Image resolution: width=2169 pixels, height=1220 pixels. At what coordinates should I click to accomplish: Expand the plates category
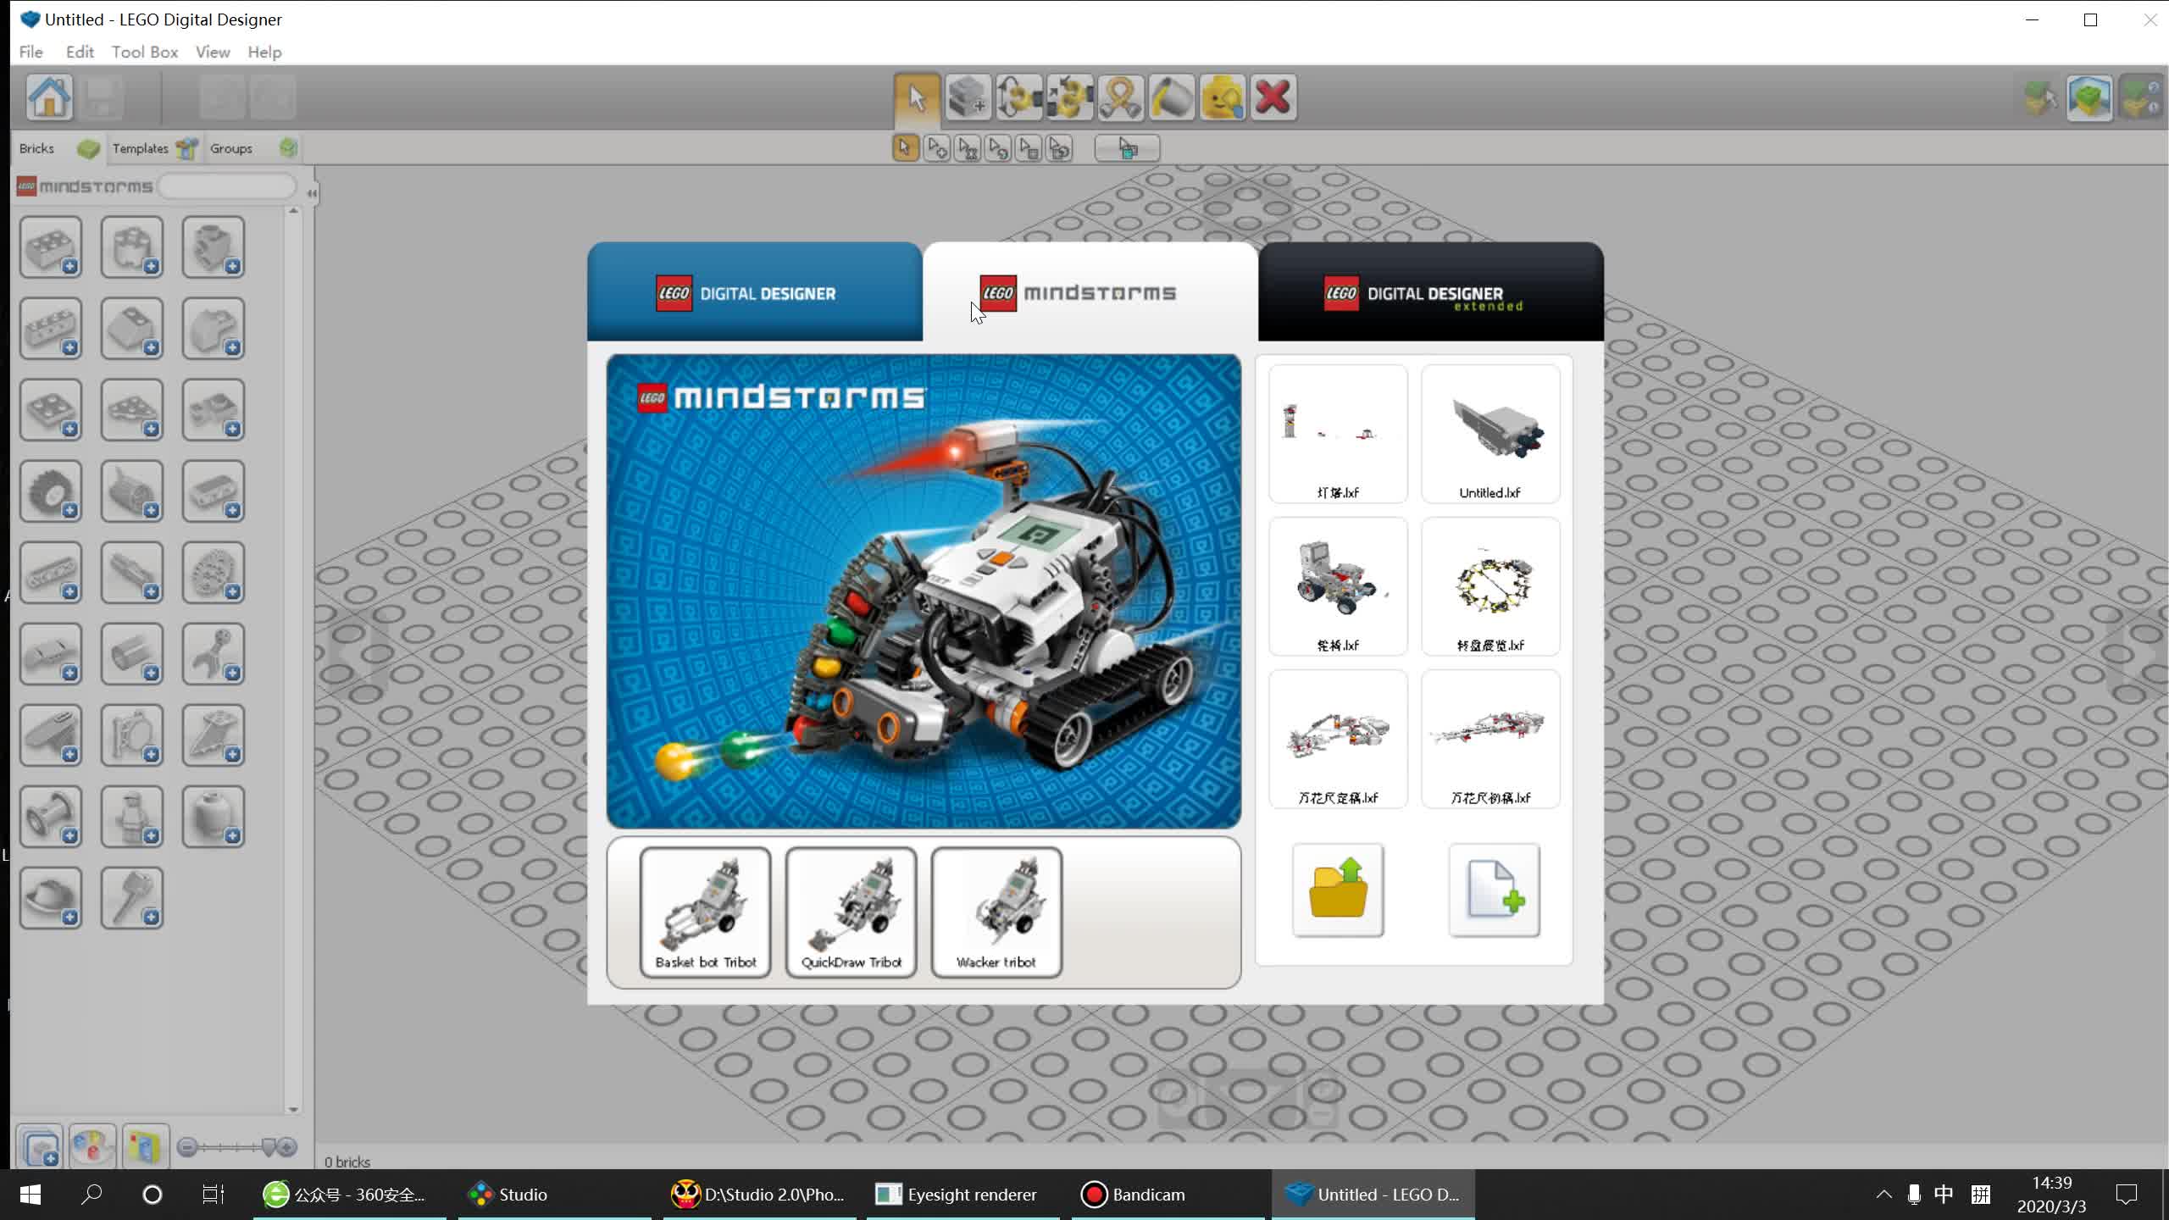[51, 409]
